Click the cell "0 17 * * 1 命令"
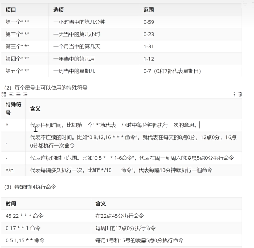 coord(46,228)
